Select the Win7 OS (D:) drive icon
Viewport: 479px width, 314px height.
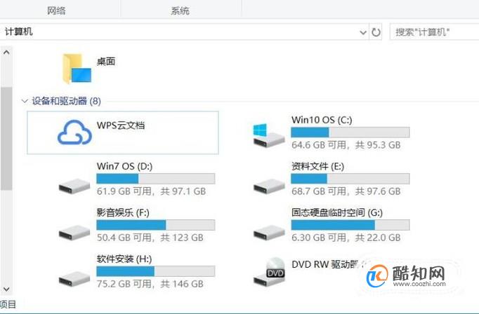(x=74, y=186)
